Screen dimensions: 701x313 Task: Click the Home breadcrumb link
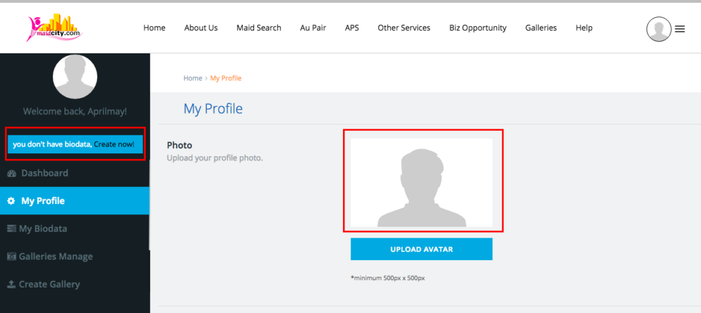pyautogui.click(x=192, y=78)
